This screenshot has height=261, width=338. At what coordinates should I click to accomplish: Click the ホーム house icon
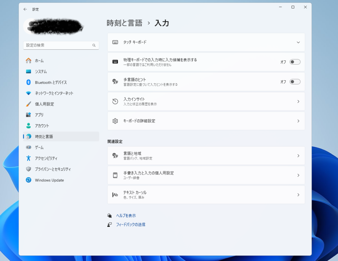click(x=28, y=61)
